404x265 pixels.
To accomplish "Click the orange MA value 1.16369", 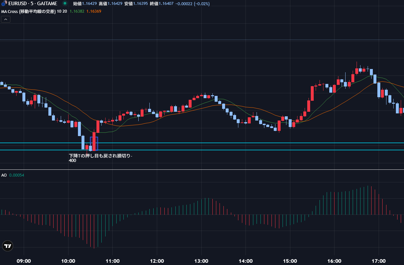I will tap(94, 11).
